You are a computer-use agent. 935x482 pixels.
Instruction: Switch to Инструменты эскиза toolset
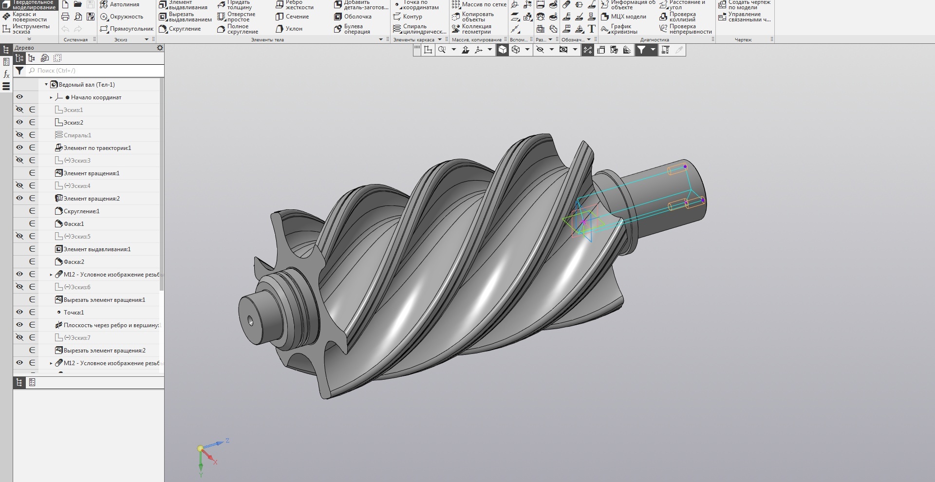point(27,29)
